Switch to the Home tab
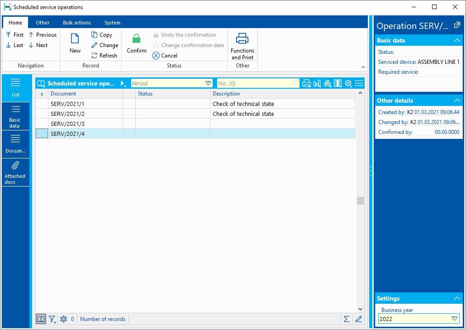Screen dimensions: 466x330 (15, 23)
